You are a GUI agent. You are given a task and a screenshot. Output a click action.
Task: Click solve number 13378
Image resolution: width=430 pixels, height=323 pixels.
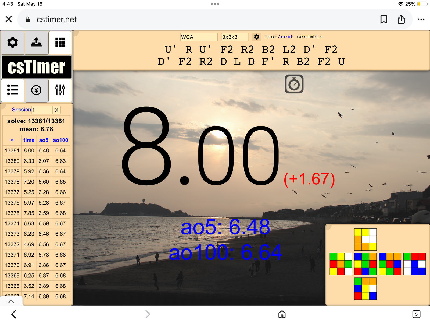[12, 182]
